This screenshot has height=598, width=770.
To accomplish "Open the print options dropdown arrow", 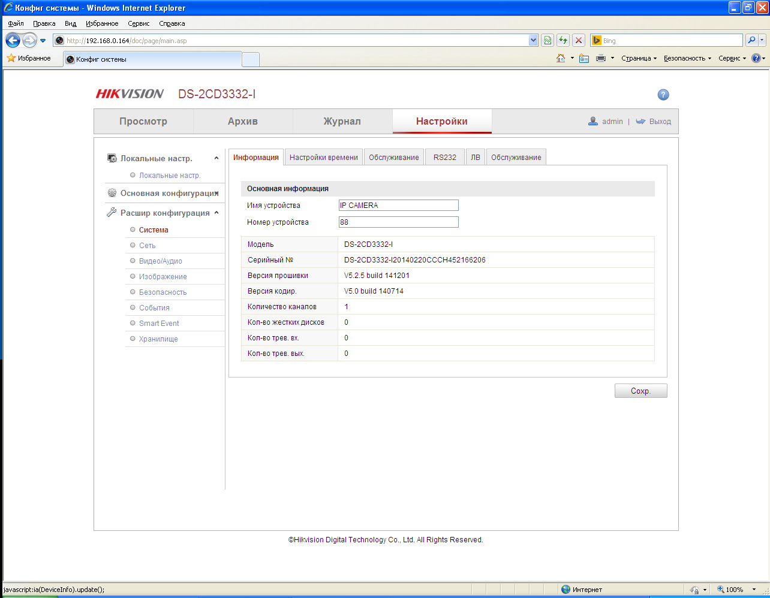I will (612, 58).
